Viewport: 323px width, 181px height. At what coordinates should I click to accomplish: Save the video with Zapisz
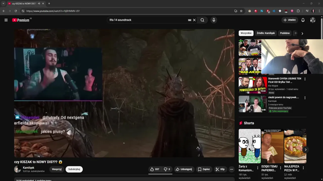pos(204,169)
